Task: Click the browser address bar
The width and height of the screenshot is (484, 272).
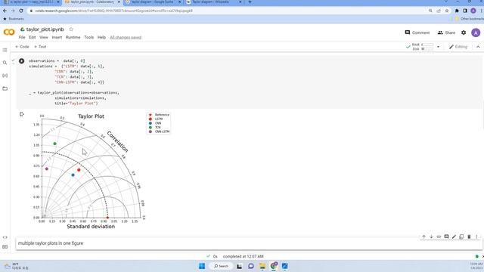Action: [x=228, y=11]
